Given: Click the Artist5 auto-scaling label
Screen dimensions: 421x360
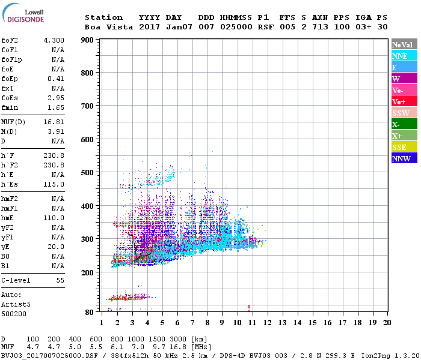Looking at the screenshot, I should [x=16, y=305].
